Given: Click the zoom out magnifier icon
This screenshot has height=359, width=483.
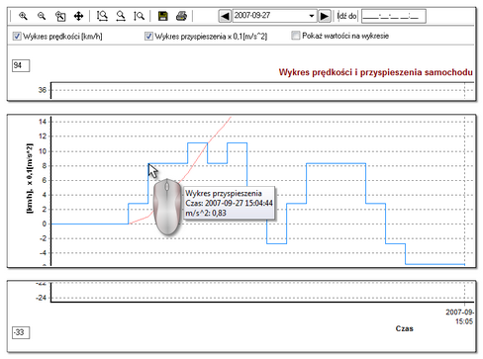Looking at the screenshot, I should [42, 16].
